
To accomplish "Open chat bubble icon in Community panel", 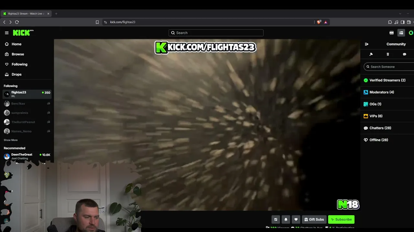I will [404, 54].
